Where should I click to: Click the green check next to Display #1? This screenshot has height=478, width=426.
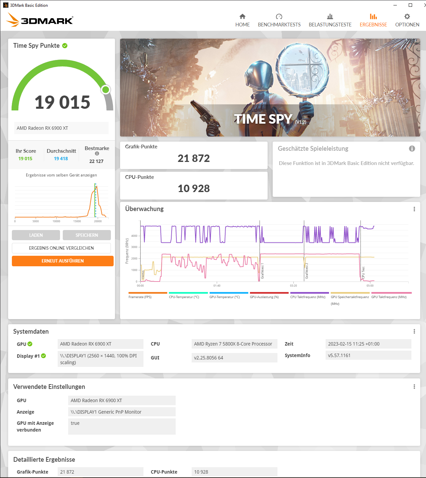coord(43,356)
